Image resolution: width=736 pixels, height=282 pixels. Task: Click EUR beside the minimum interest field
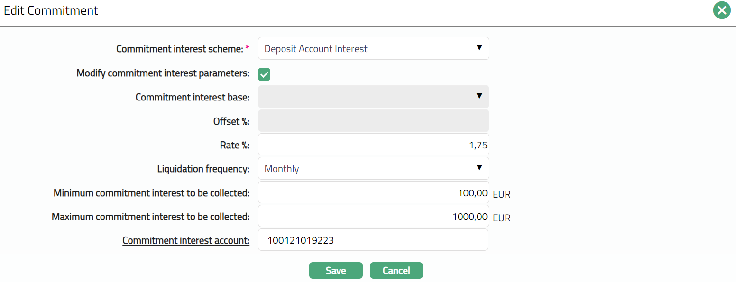pos(501,194)
